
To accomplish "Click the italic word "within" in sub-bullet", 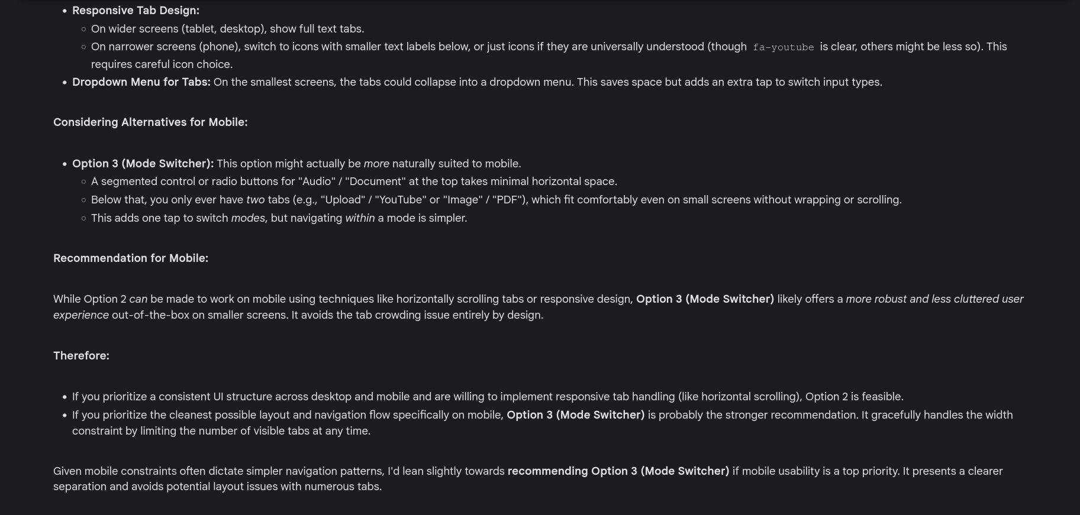I will (360, 218).
